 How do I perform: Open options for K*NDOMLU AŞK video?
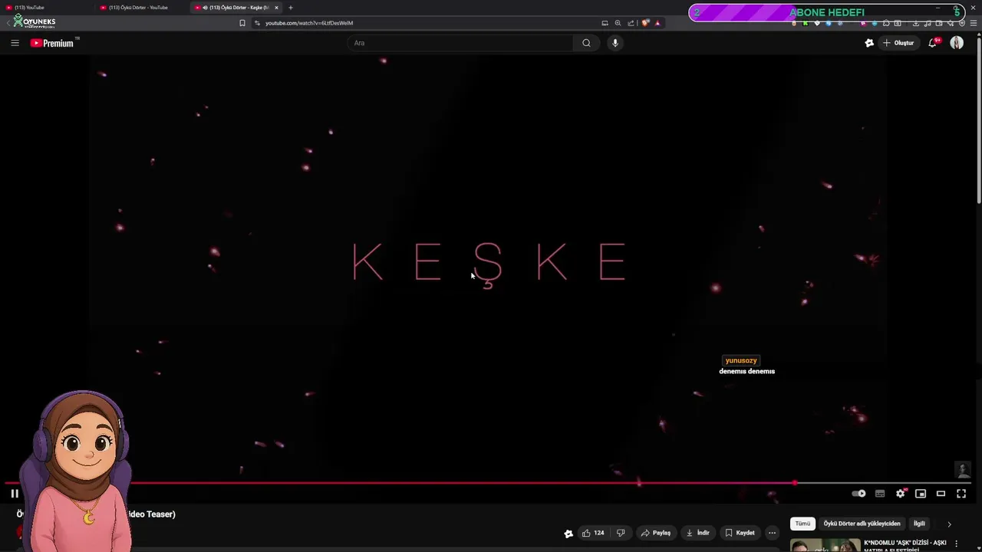pyautogui.click(x=956, y=544)
